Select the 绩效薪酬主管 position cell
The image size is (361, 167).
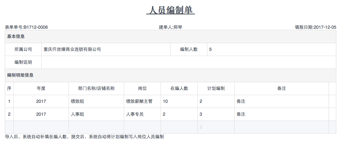(x=142, y=101)
